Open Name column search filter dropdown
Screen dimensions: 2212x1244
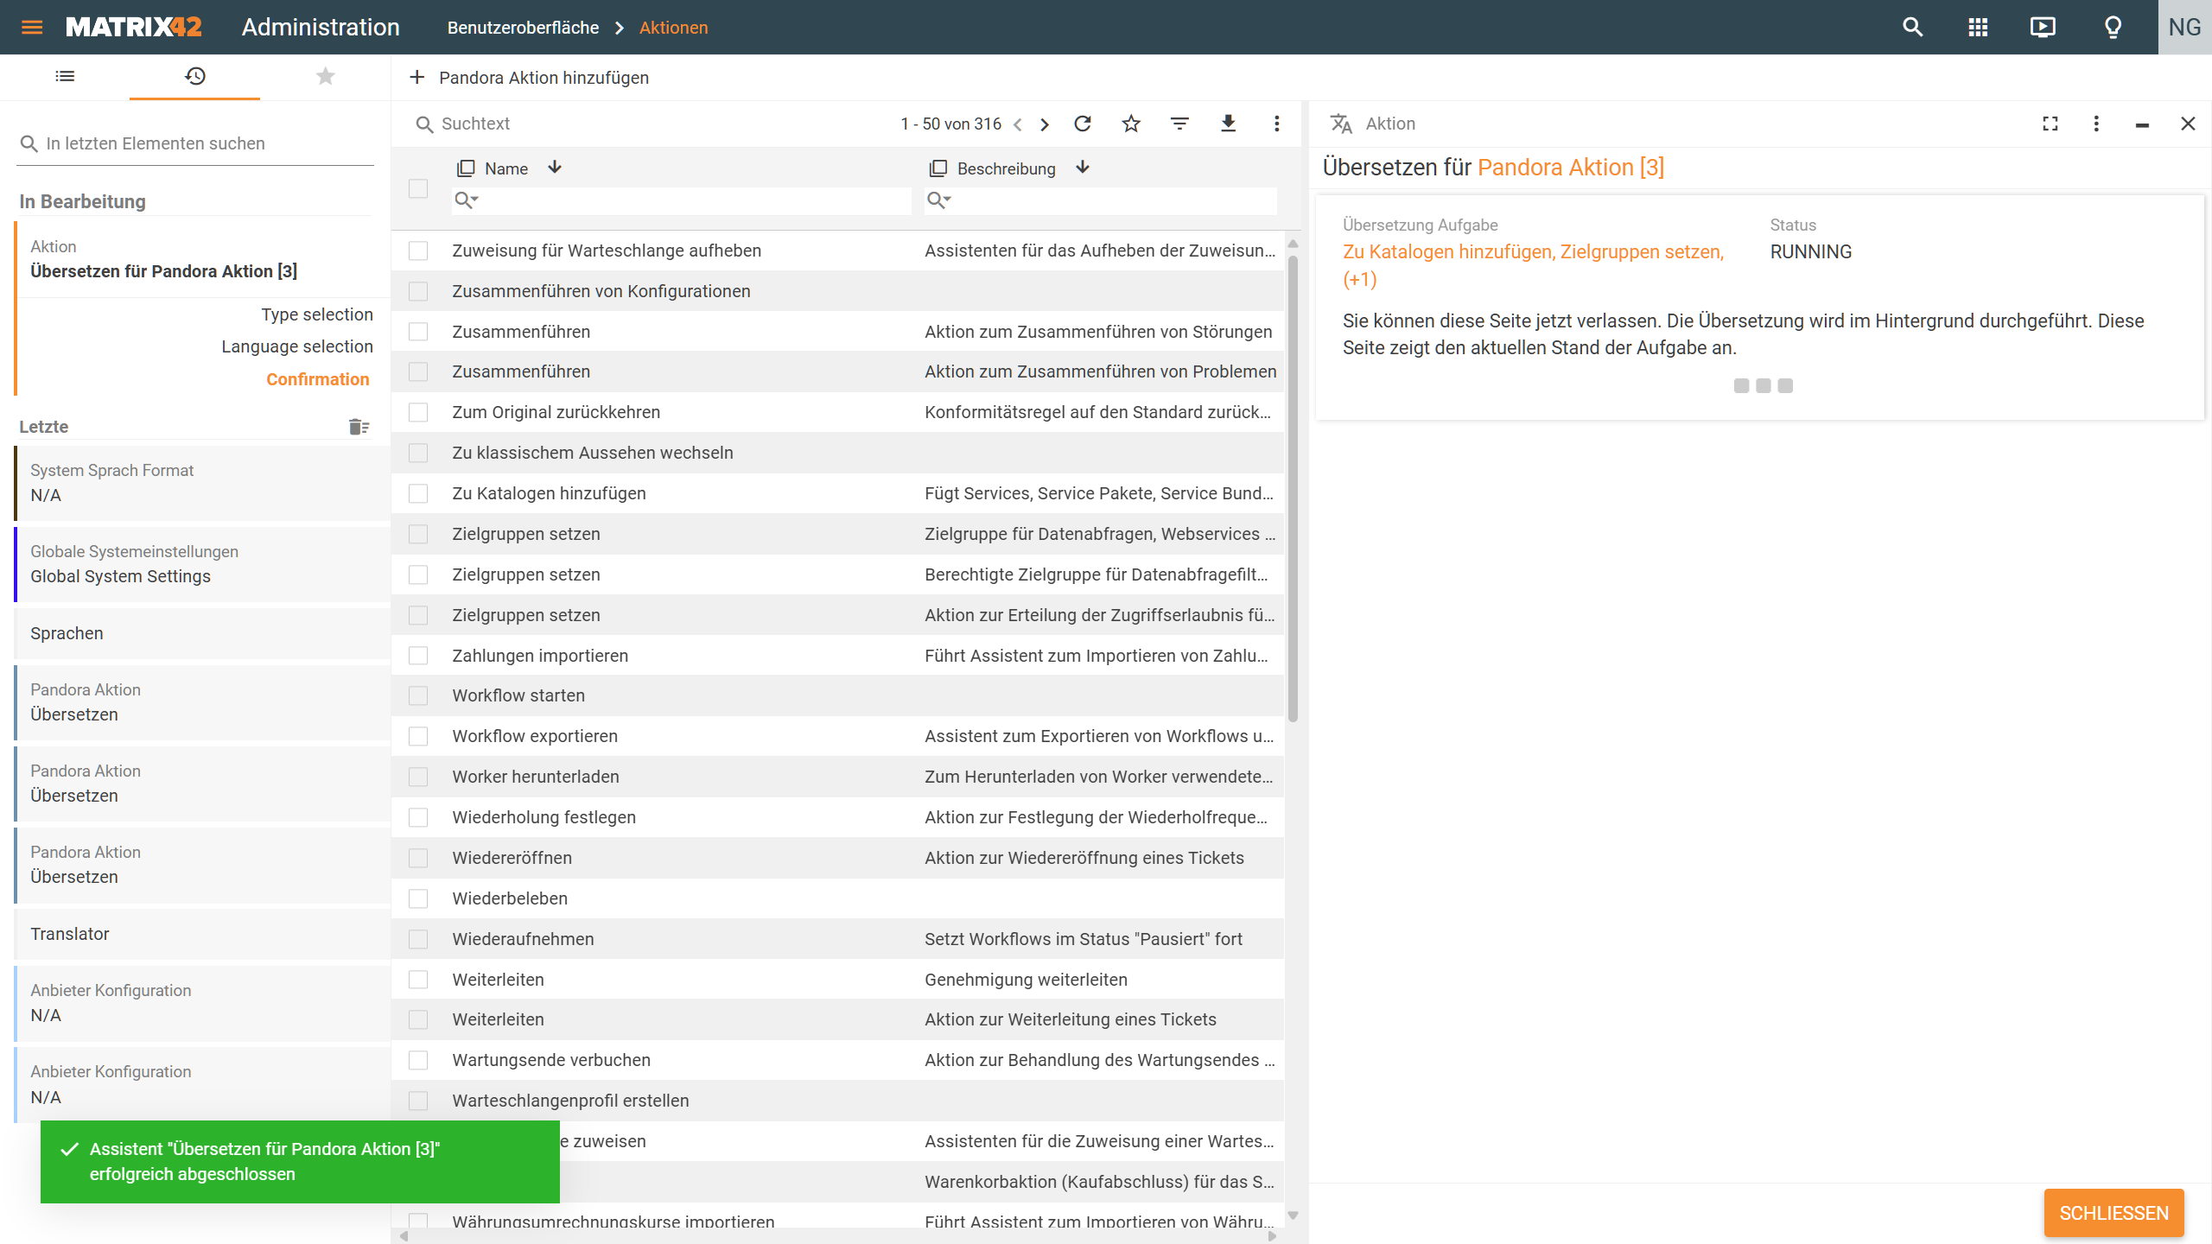coord(467,200)
